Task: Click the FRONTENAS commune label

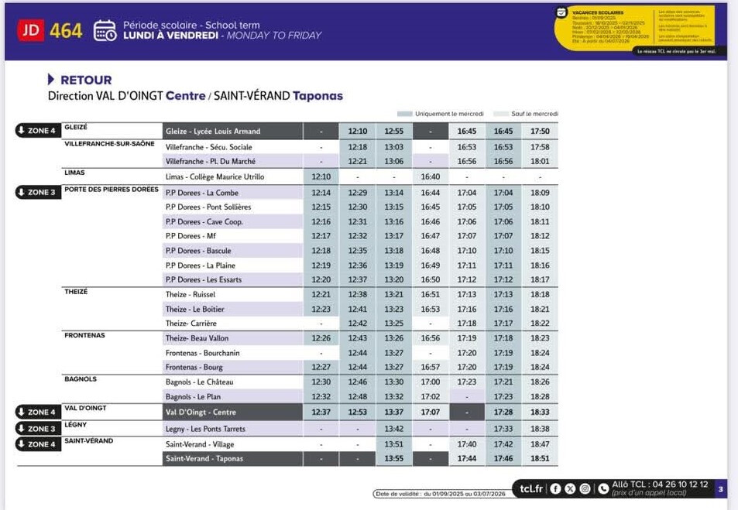Action: pos(84,335)
